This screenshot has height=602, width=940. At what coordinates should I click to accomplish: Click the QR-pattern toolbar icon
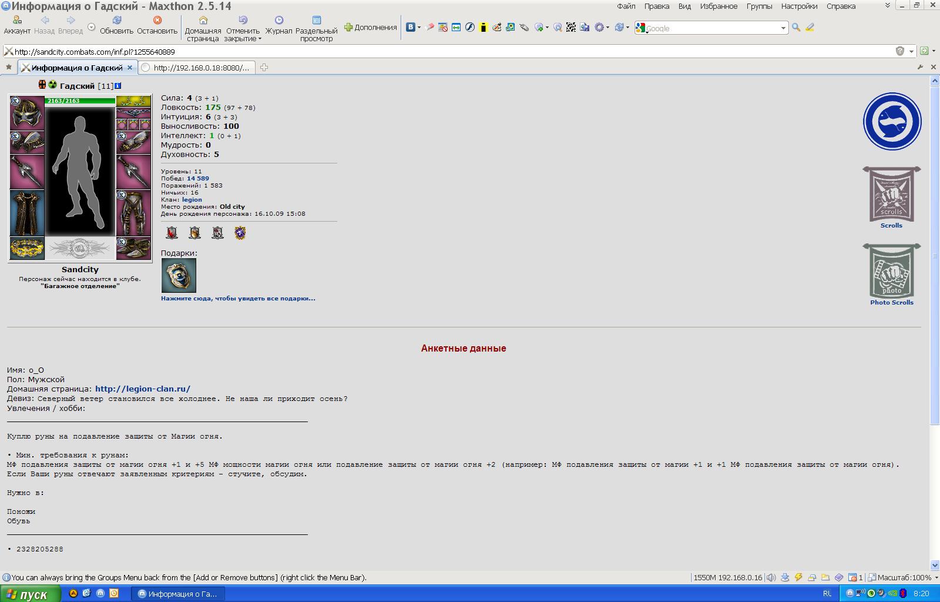pyautogui.click(x=570, y=27)
